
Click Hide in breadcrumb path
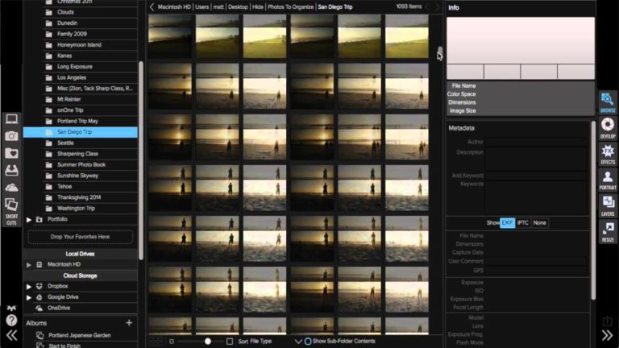coord(258,6)
